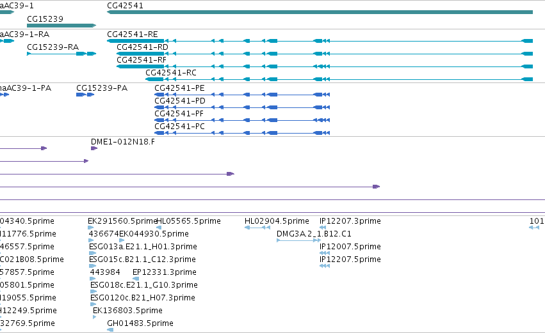
Task: Open the CG42541-RE transcript label
Action: (133, 35)
